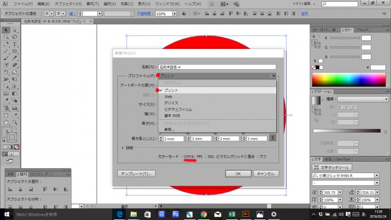Select the Pencil tool

pos(15,58)
